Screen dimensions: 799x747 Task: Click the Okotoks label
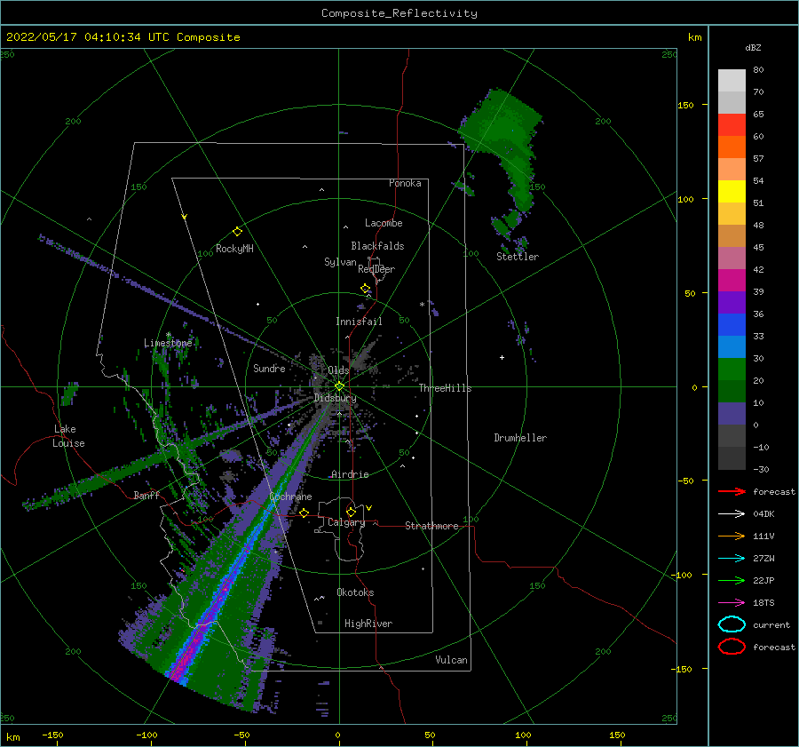pos(355,592)
